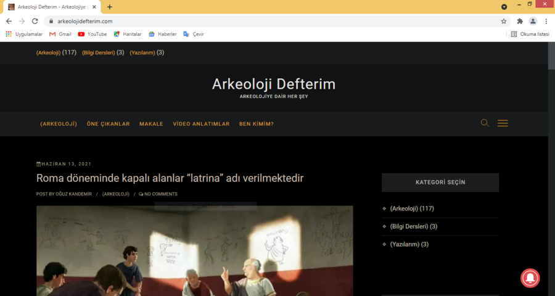The width and height of the screenshot is (555, 296).
Task: Click the circular dropdown icon in title bar
Action: click(504, 7)
